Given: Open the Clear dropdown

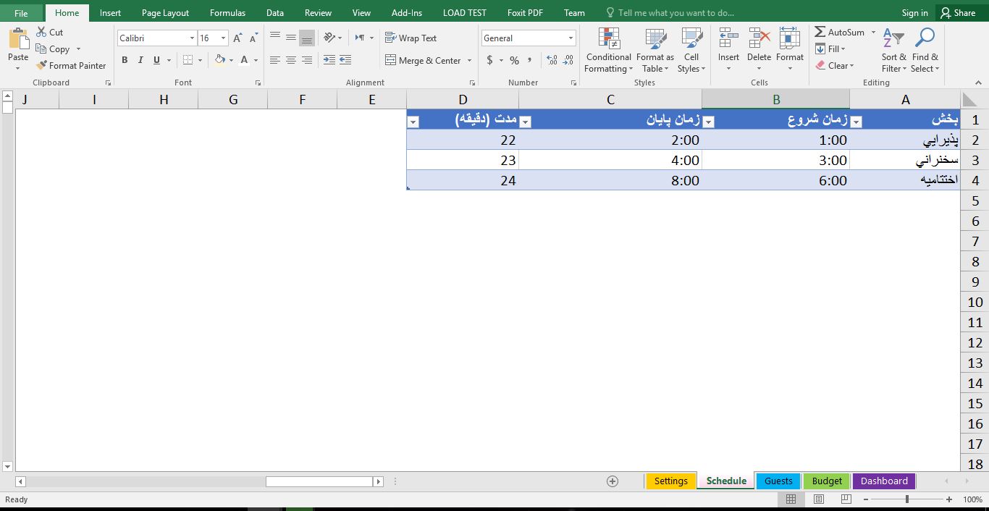Looking at the screenshot, I should tap(835, 65).
